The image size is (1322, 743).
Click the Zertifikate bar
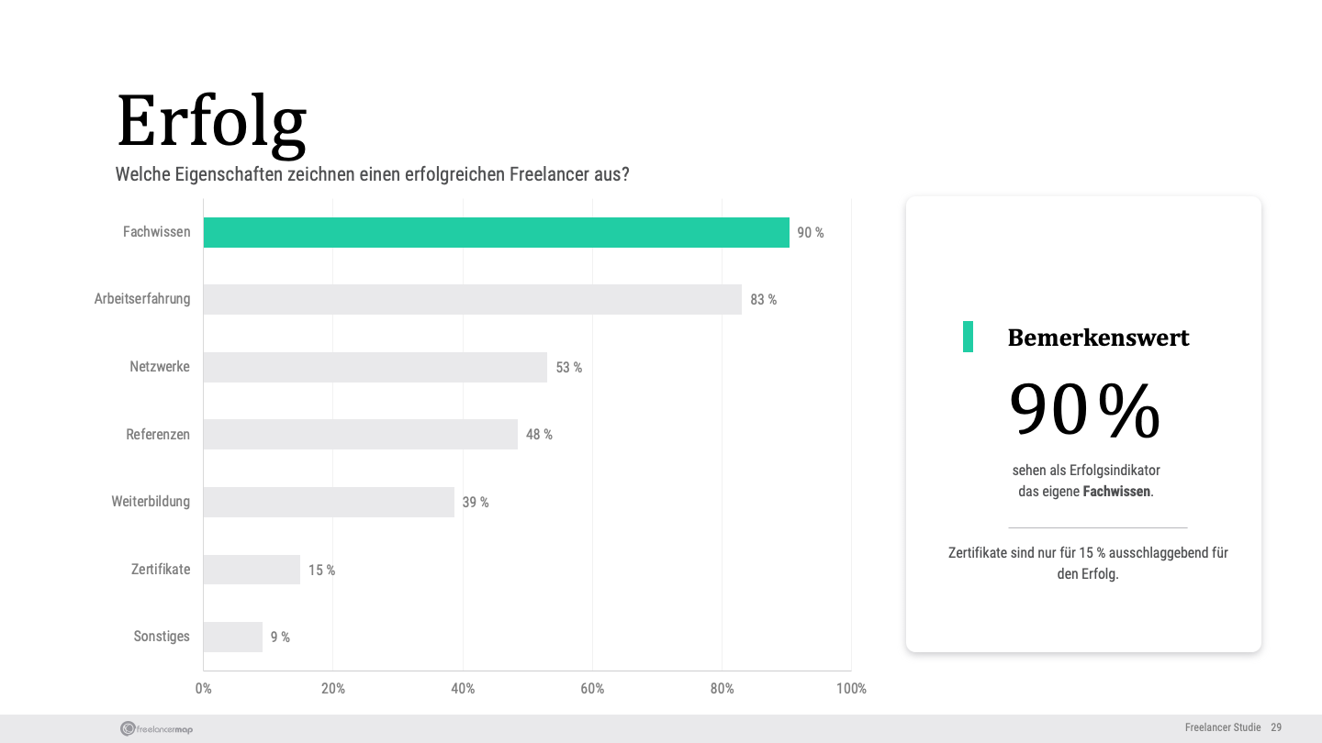coord(252,570)
